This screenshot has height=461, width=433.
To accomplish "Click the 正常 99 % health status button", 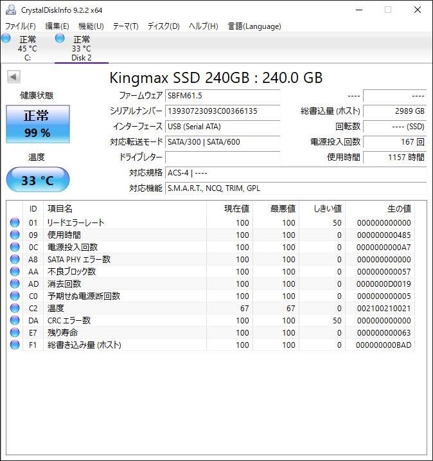I will click(x=38, y=124).
